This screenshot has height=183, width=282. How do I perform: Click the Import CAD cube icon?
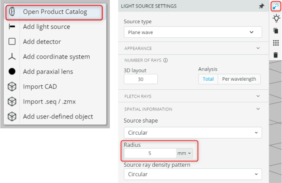[x=12, y=87]
